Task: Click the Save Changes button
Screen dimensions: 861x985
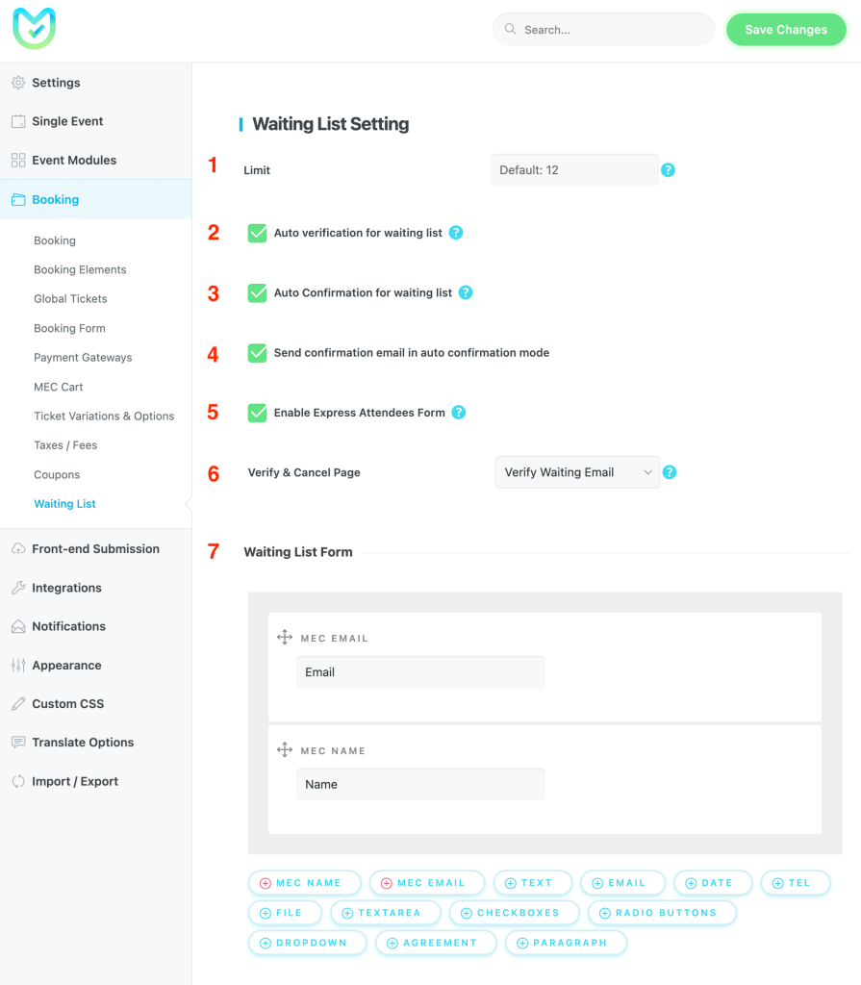Action: pos(786,29)
